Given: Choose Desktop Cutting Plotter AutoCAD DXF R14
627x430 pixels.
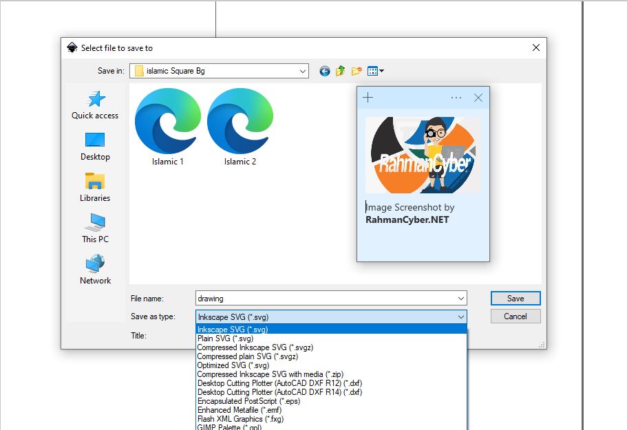Looking at the screenshot, I should 332,392.
